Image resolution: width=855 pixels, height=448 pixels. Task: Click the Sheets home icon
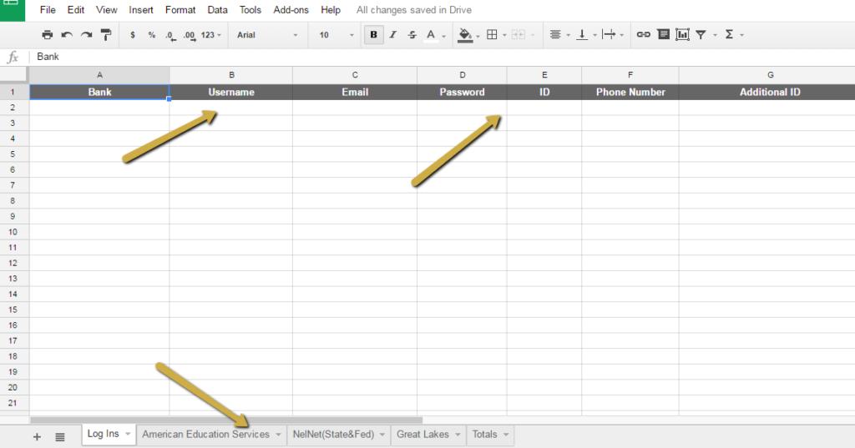(12, 10)
